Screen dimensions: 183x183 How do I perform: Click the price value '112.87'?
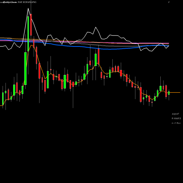click(175, 114)
